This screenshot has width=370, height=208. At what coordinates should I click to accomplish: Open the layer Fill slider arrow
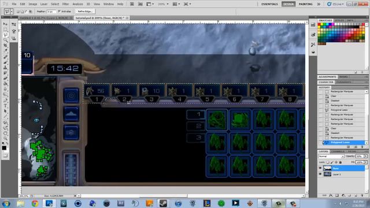tap(366, 162)
